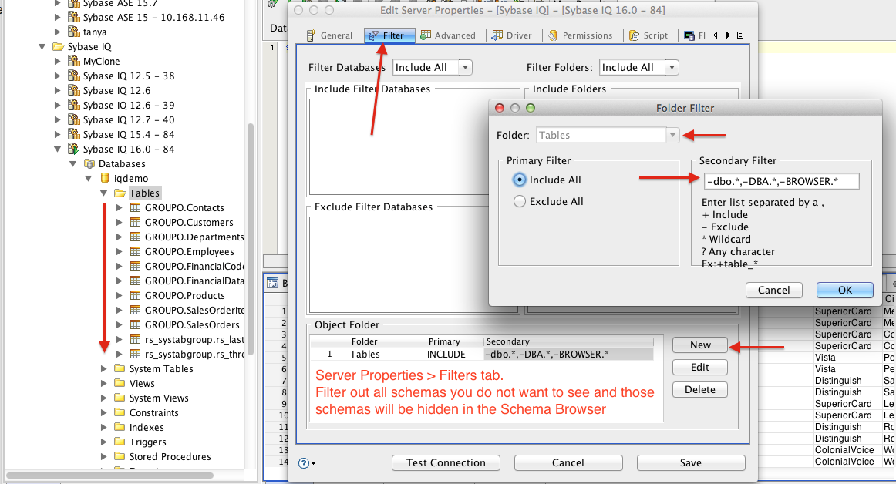Image resolution: width=896 pixels, height=484 pixels.
Task: Open the Advanced tab
Action: click(x=448, y=35)
